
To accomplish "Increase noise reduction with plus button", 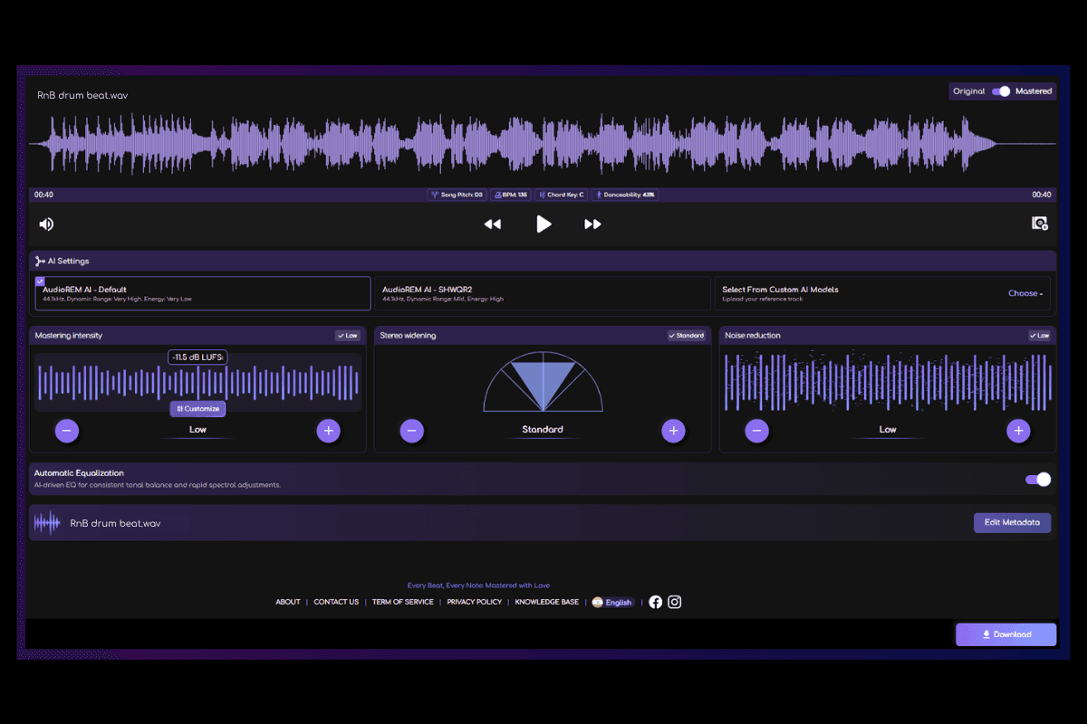I will click(1019, 431).
